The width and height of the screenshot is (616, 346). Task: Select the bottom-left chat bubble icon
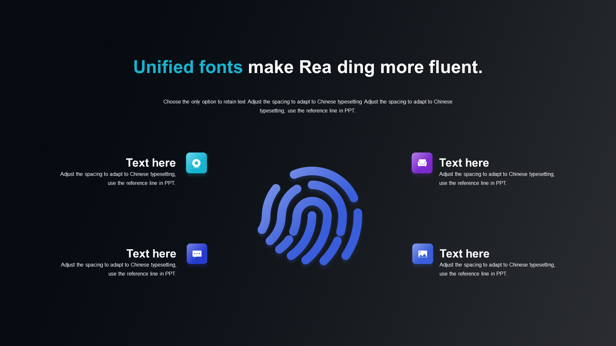pyautogui.click(x=197, y=253)
